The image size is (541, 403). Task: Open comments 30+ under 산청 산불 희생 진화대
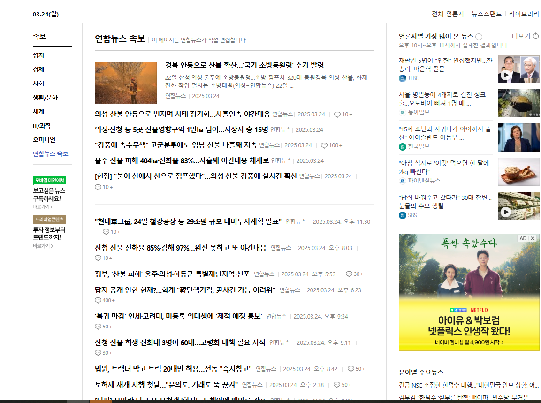click(x=104, y=353)
